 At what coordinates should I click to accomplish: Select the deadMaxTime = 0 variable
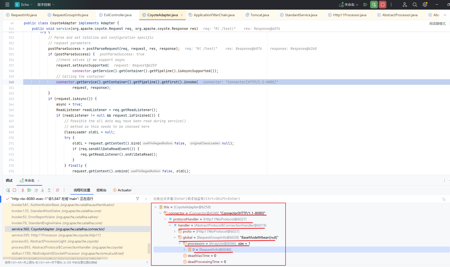[202, 256]
